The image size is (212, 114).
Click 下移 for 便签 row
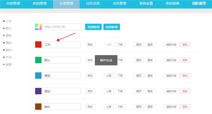[120, 75]
